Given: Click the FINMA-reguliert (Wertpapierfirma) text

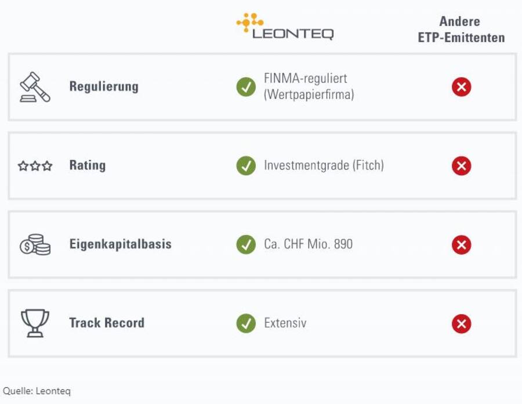Looking at the screenshot, I should (x=309, y=86).
